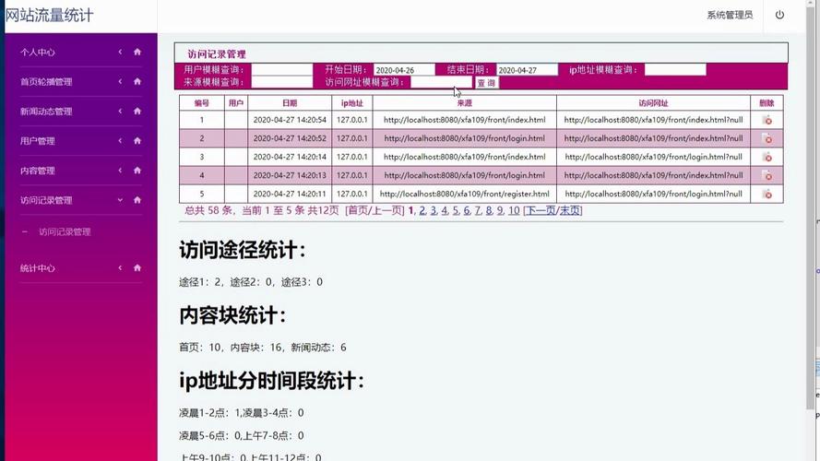Image resolution: width=820 pixels, height=461 pixels.
Task: Expand 内容管理 chevron
Action: coord(120,171)
